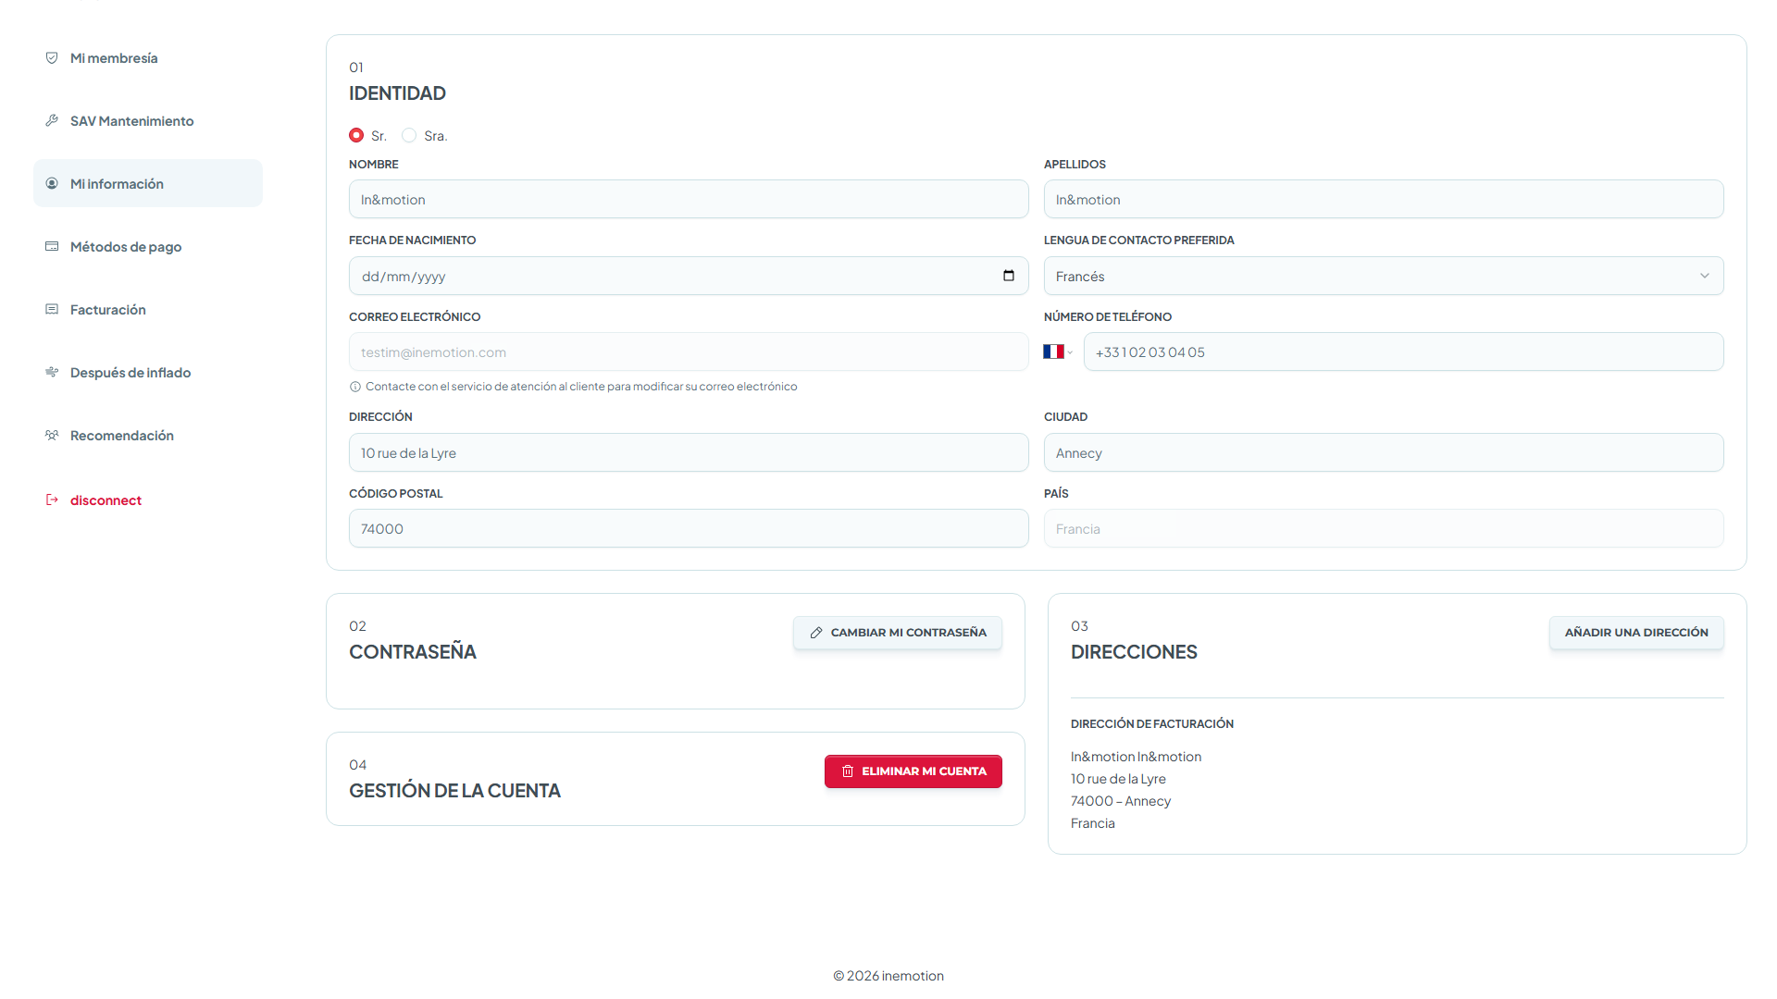Click the info icon beside email notice
Viewport: 1777px width, 999px height.
click(x=355, y=387)
